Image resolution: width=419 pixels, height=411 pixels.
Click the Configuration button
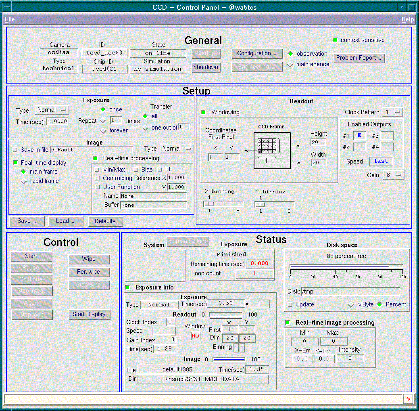tap(256, 53)
